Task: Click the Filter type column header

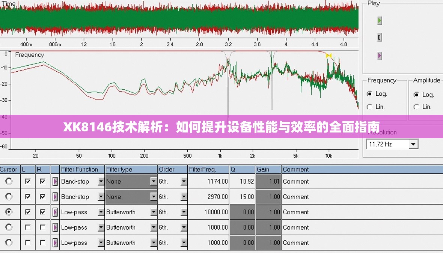Action: point(131,169)
